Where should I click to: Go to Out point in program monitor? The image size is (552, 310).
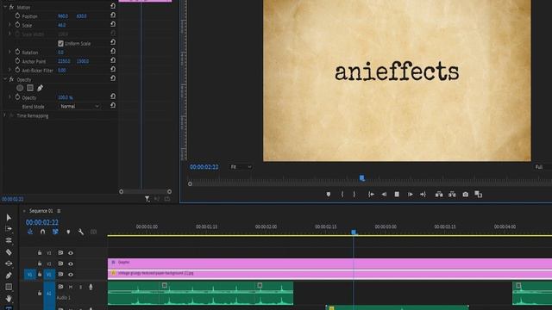click(423, 194)
